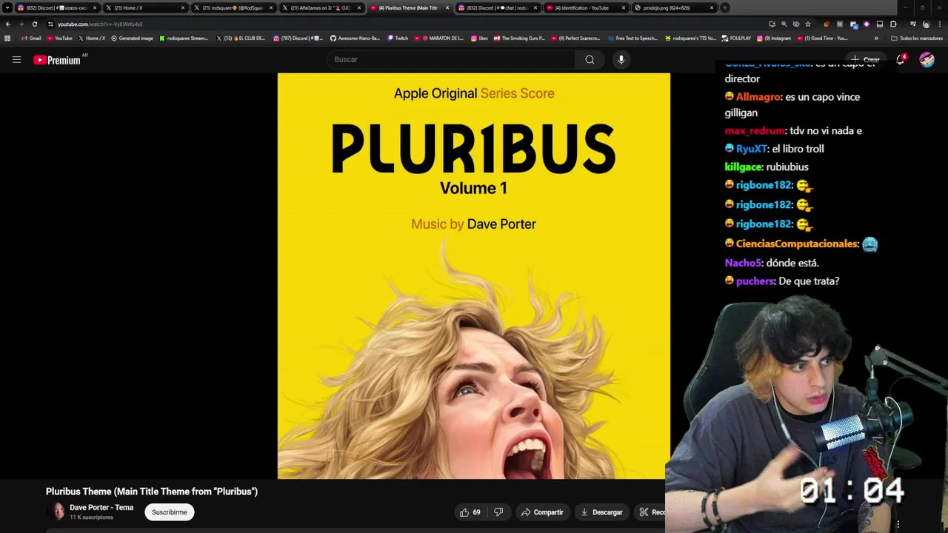Subscribe with the Suscribirme button
Screen dimensions: 948x533
coord(170,512)
